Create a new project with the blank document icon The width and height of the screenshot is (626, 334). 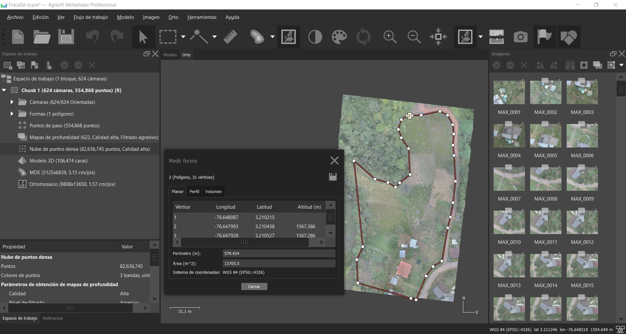pos(18,37)
